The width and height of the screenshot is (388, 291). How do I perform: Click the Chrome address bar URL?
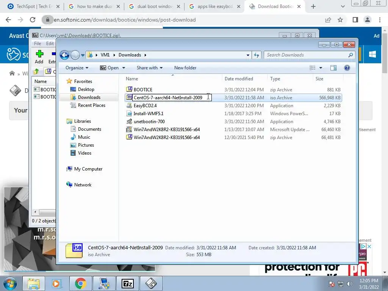(125, 20)
